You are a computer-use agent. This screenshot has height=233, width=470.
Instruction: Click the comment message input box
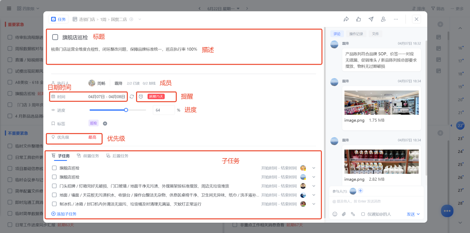point(376,201)
